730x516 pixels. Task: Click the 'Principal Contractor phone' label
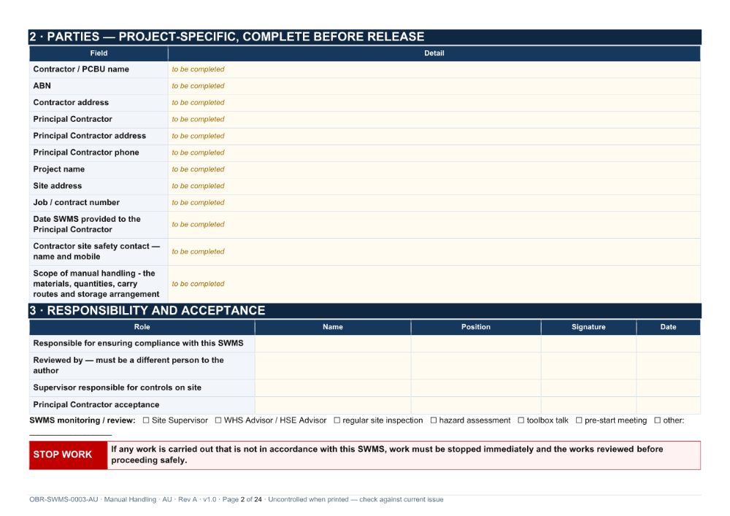coord(86,153)
